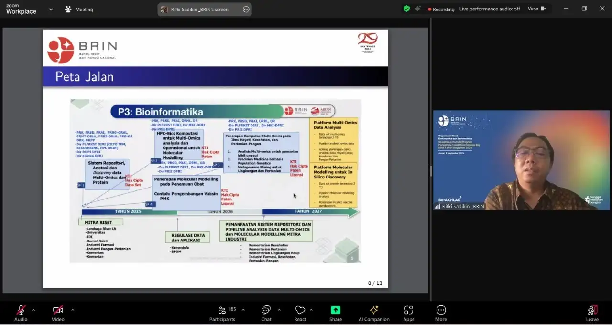
Task: Expand the chevron next to Participants
Action: coord(243,310)
